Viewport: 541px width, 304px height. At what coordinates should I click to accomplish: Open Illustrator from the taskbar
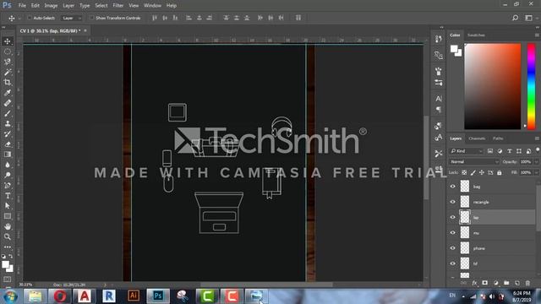pyautogui.click(x=134, y=296)
